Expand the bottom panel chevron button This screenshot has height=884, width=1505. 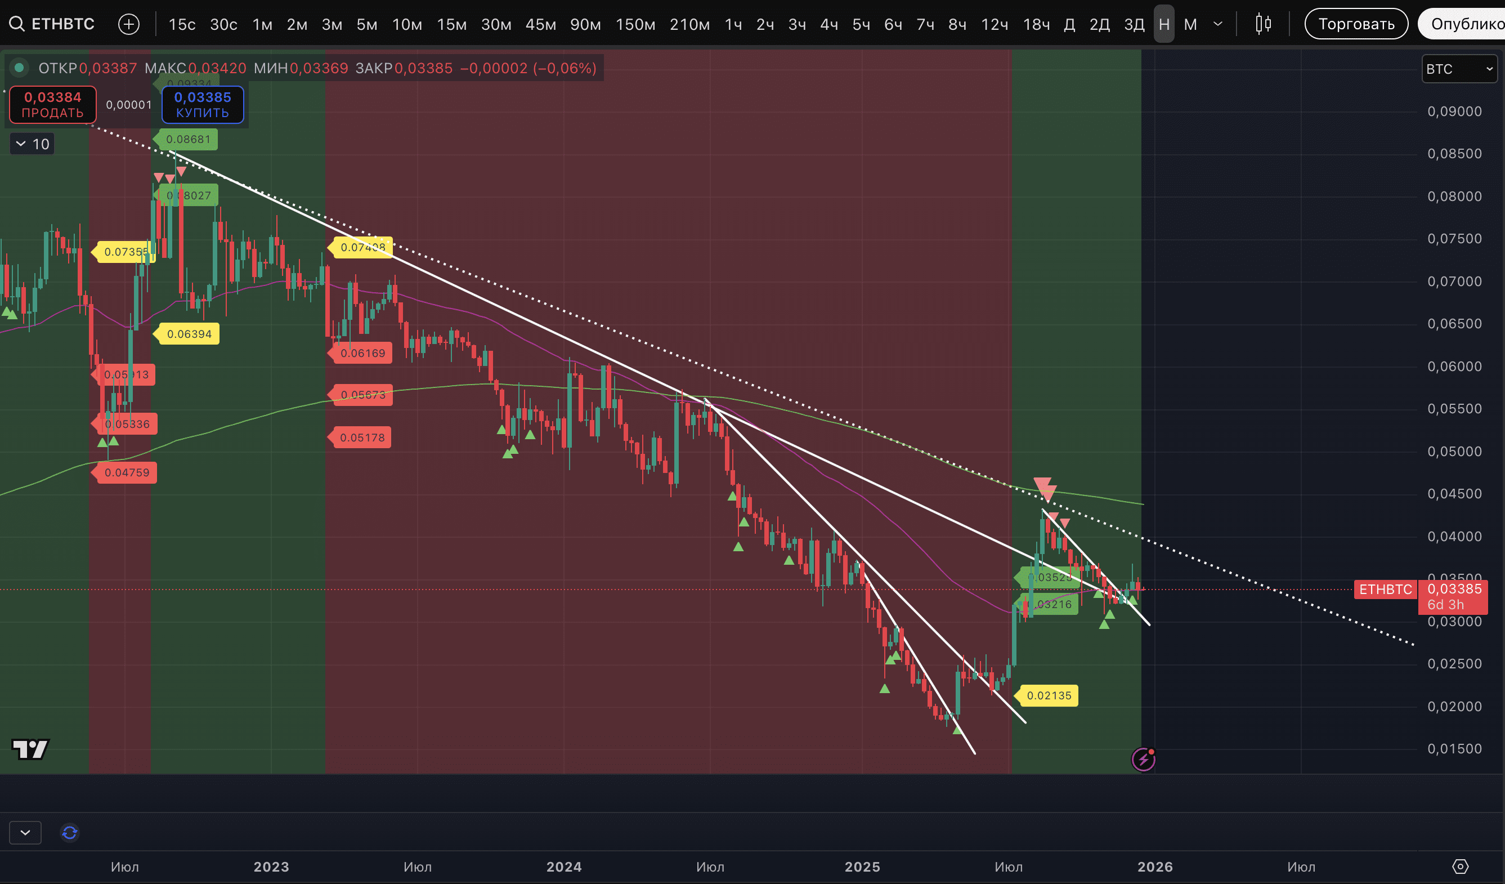[25, 832]
